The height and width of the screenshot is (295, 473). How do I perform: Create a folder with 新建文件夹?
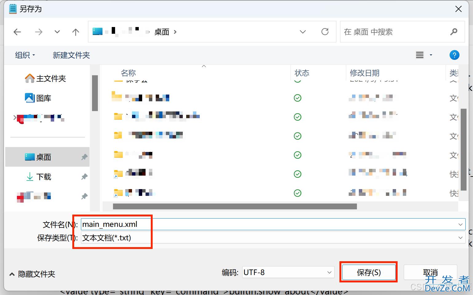71,55
